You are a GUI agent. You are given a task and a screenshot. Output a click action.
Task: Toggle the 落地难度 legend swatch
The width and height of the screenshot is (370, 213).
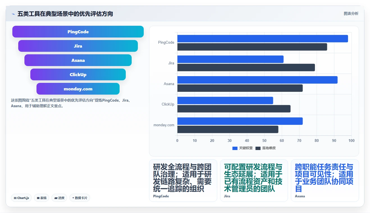258,148
